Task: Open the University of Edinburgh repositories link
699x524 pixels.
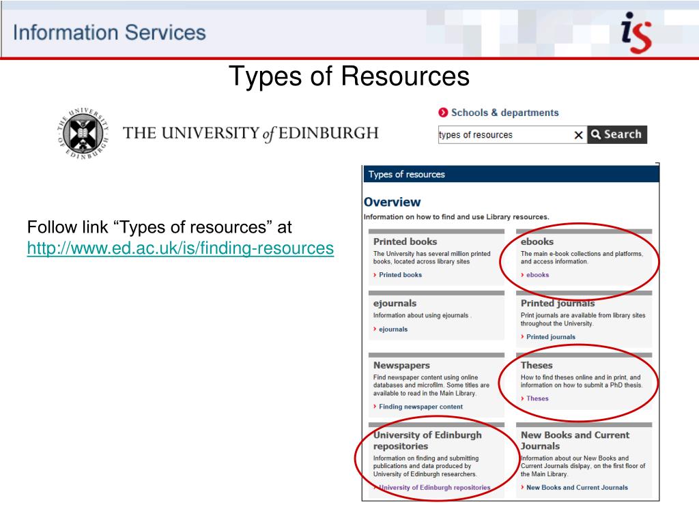Action: [435, 487]
